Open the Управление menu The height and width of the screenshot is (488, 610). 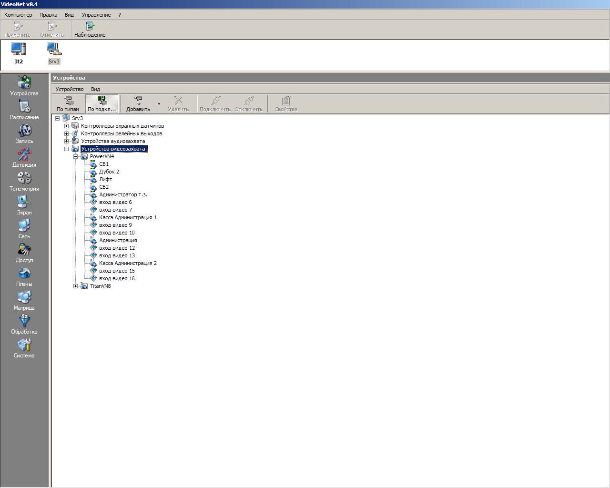pyautogui.click(x=96, y=15)
